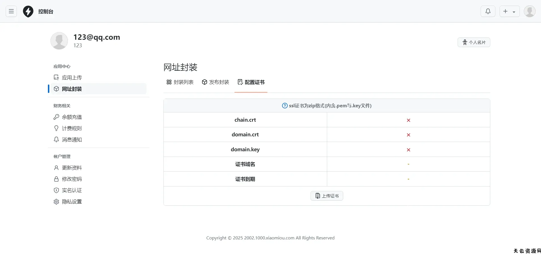Click the 隐私设置 gear icon
The width and height of the screenshot is (541, 258).
(56, 202)
